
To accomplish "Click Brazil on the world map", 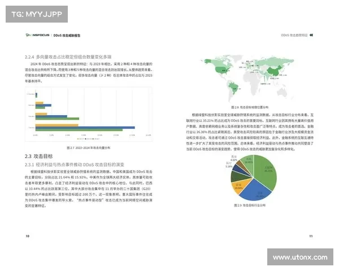I will point(233,86).
